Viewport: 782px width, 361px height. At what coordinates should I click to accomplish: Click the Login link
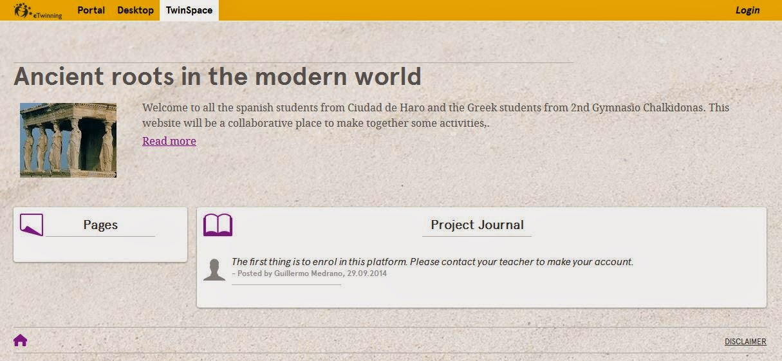pos(747,10)
